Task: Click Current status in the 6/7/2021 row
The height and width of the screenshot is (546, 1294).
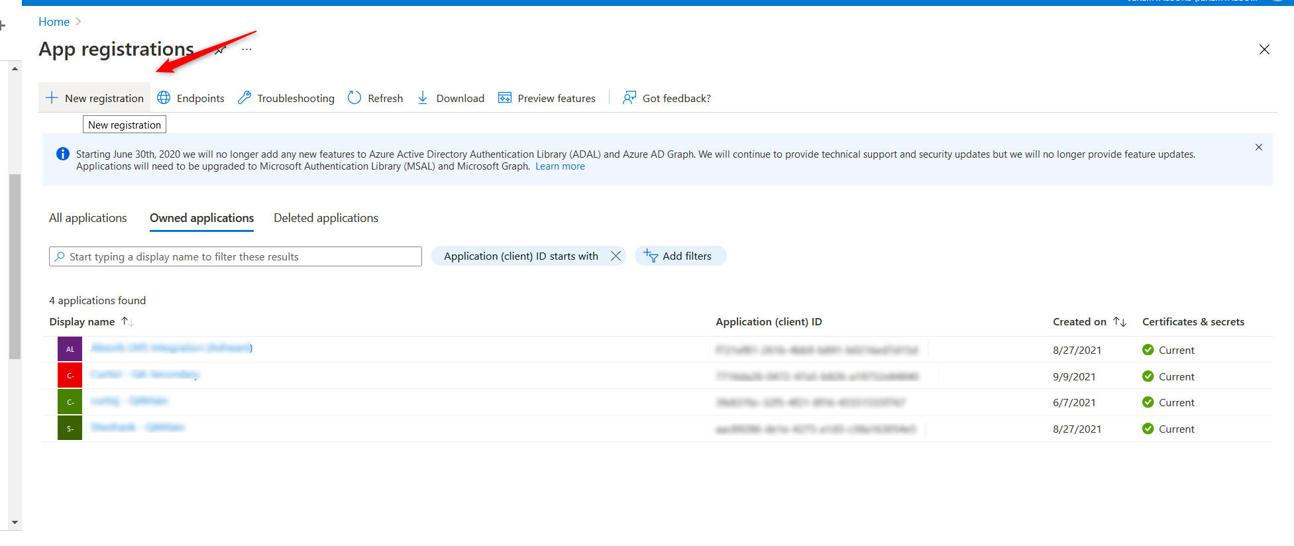Action: click(x=1176, y=402)
